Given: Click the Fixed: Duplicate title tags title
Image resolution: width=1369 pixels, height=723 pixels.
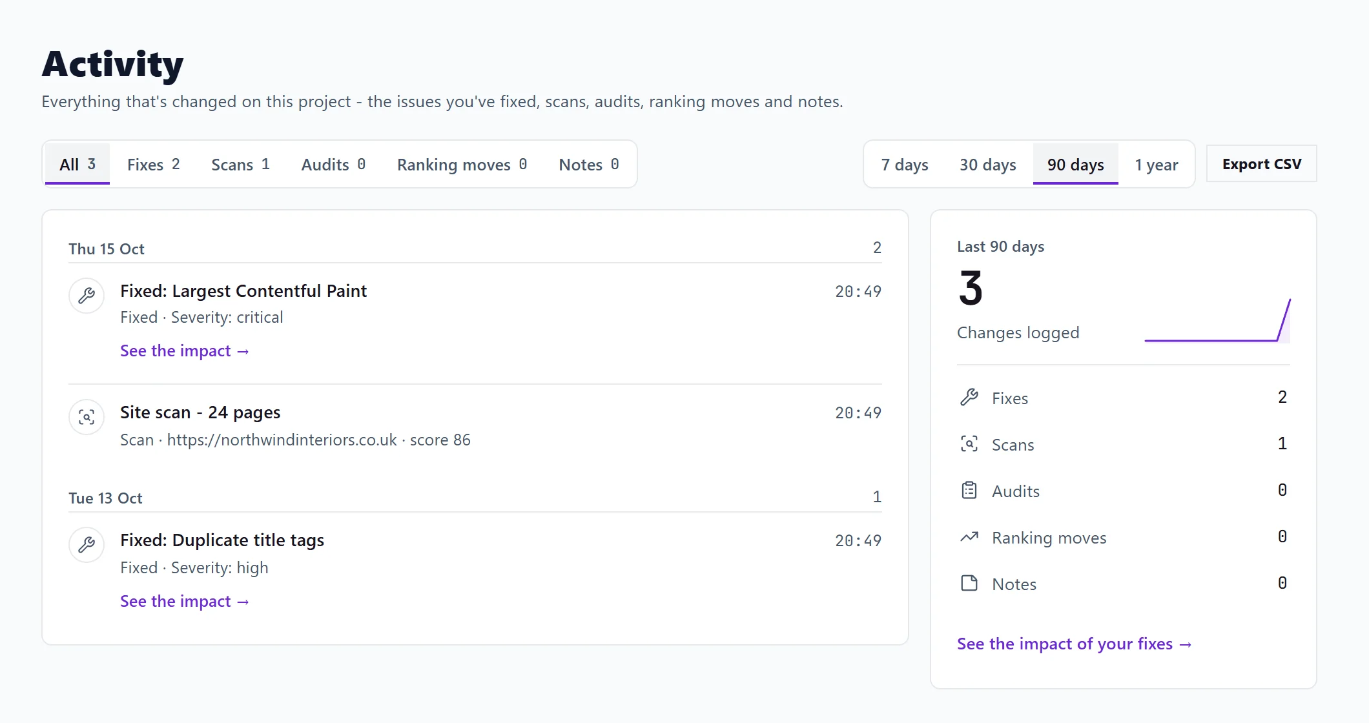Looking at the screenshot, I should pyautogui.click(x=222, y=540).
